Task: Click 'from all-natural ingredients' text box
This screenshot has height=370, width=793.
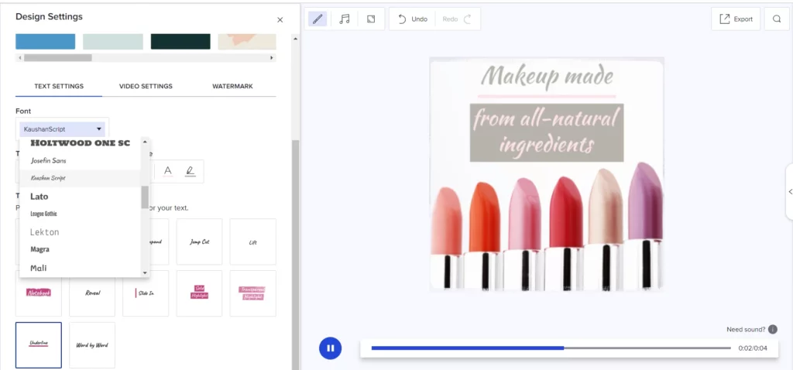Action: pos(547,132)
